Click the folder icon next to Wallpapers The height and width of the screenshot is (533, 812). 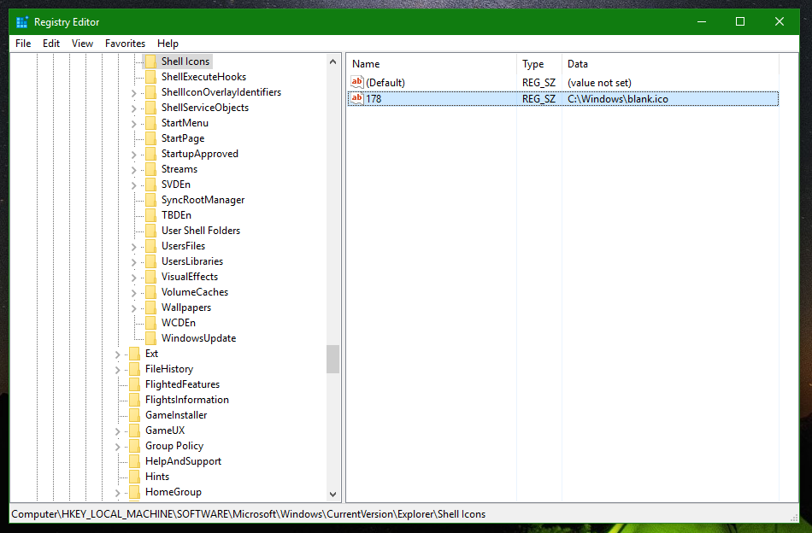tap(150, 307)
